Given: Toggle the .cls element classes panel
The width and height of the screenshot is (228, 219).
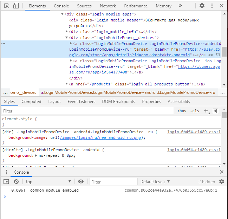Looking at the screenshot, I should tap(195, 111).
